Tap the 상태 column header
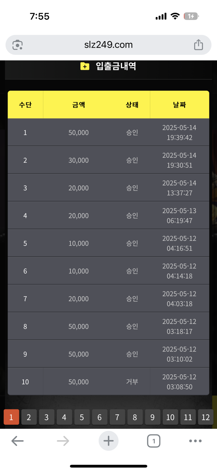217x472 pixels. (x=132, y=105)
